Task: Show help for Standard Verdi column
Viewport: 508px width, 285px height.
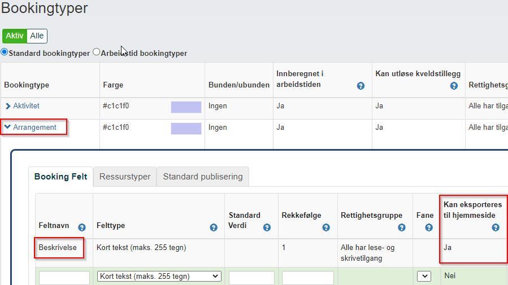Action: pyautogui.click(x=267, y=227)
